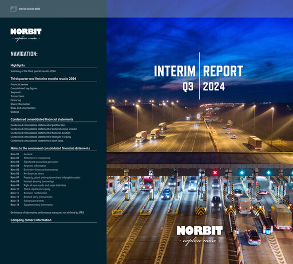Screen dimensions: 293x264
Task: Click the Switch Screen Mode icon
Action: pos(13,9)
